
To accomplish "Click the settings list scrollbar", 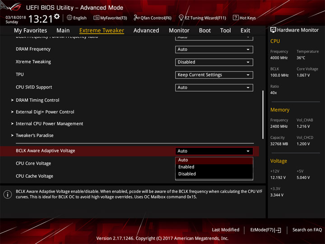I will tap(263, 114).
